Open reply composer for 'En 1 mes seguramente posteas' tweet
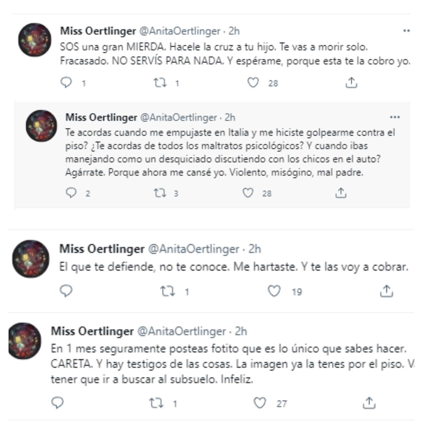This screenshot has height=437, width=423. coord(58,402)
